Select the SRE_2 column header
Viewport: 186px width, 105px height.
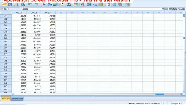(x=34, y=13)
